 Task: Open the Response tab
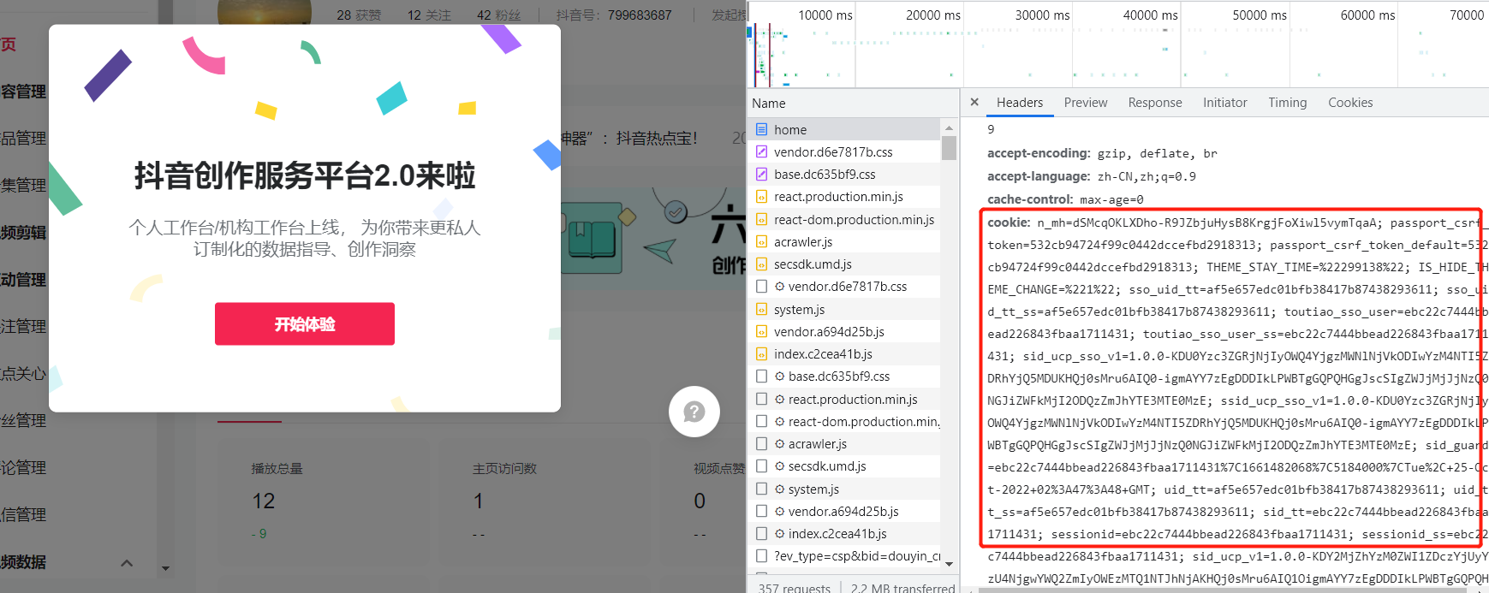1154,102
